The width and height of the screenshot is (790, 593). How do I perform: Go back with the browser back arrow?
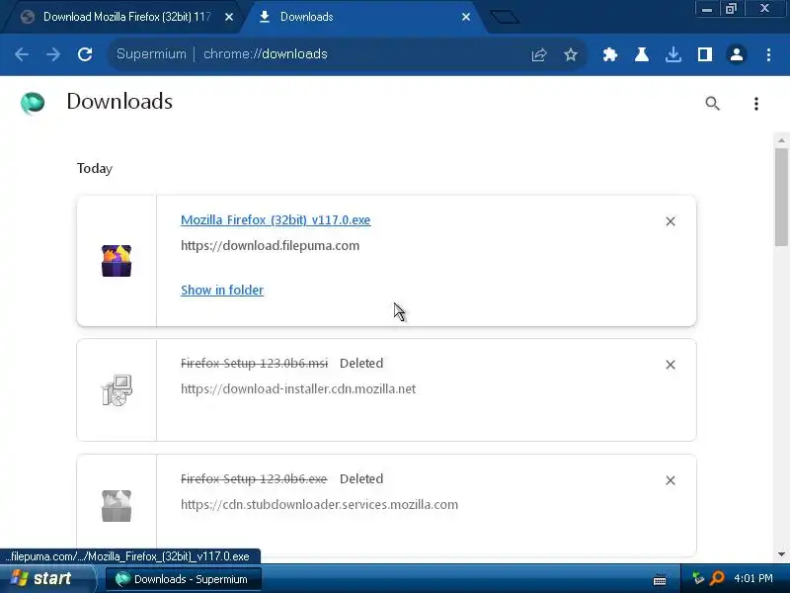[22, 54]
